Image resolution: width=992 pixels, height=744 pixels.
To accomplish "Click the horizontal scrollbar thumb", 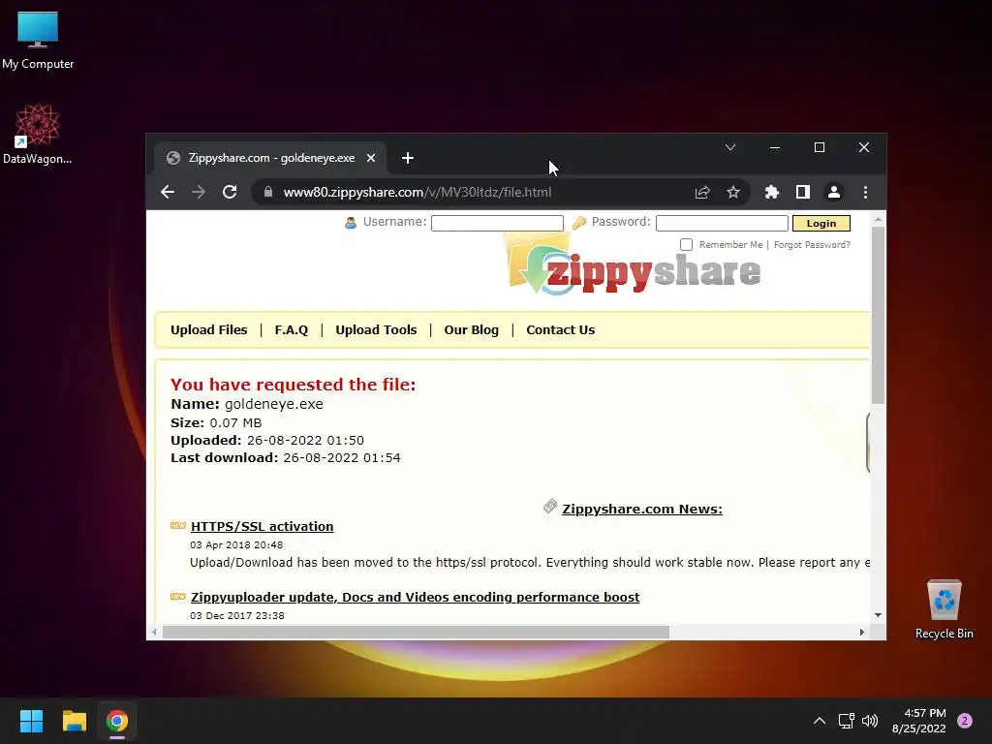I will click(x=416, y=632).
